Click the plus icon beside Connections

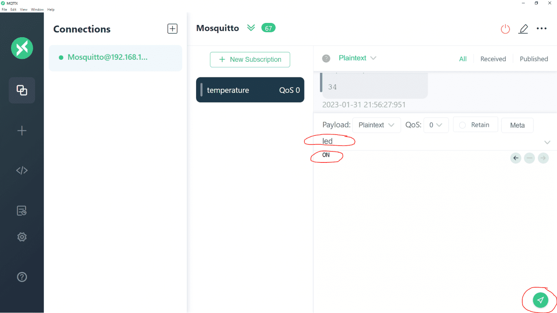pos(172,29)
